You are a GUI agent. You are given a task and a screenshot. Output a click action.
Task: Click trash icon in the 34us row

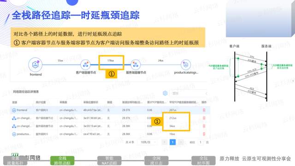(x=204, y=126)
